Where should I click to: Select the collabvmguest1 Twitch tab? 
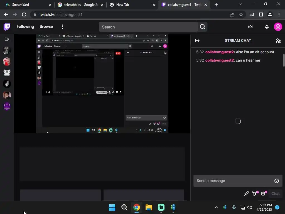click(184, 5)
